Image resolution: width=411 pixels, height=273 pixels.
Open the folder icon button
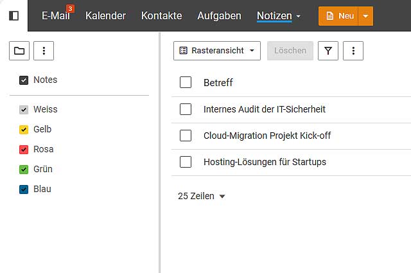click(x=19, y=51)
